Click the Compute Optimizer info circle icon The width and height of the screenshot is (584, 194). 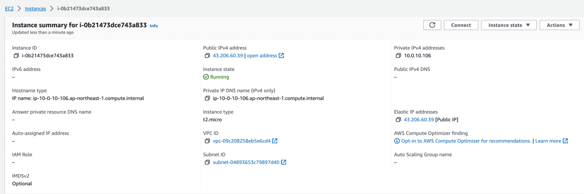pos(397,141)
